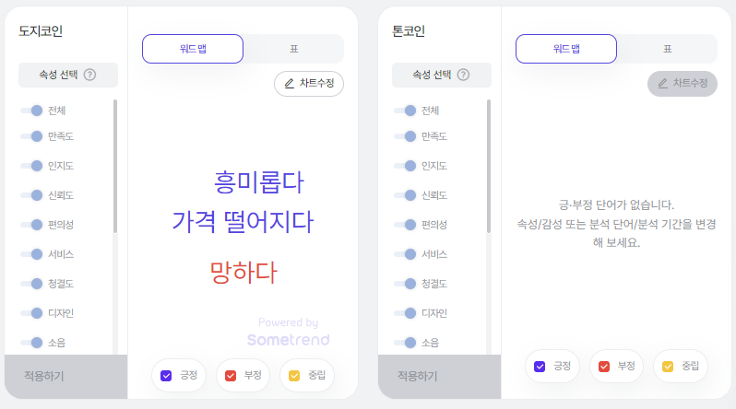Image resolution: width=736 pixels, height=409 pixels.
Task: Switch to 표 tab for 톤코인
Action: pos(668,49)
